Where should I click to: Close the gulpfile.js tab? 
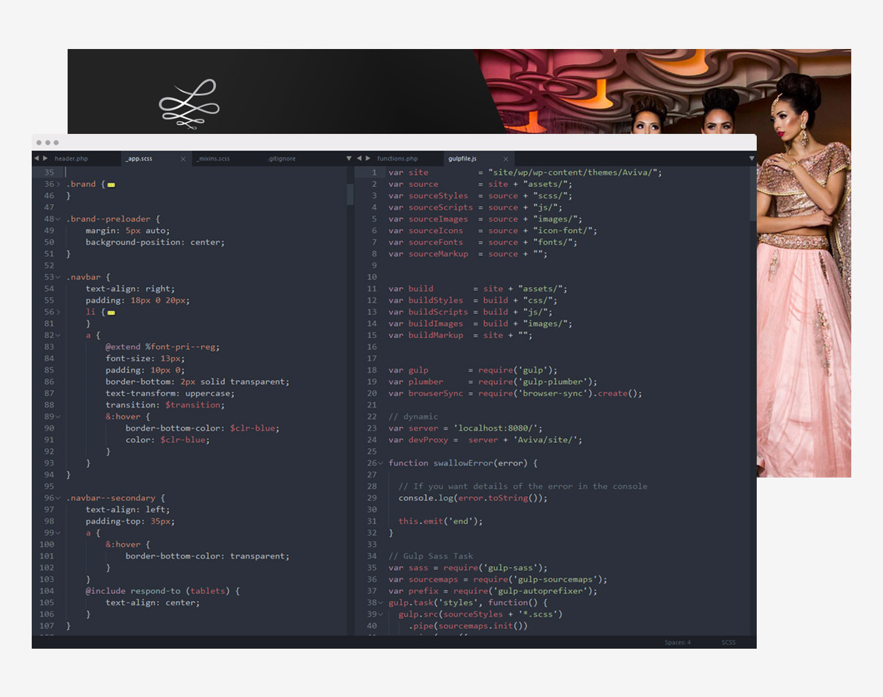coord(506,159)
